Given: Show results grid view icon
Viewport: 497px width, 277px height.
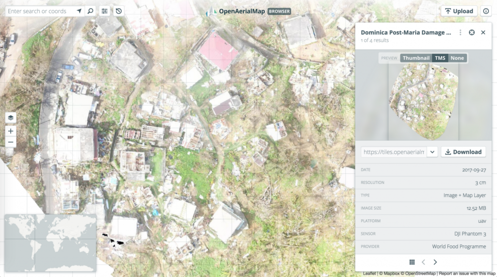Looking at the screenshot, I should (412, 262).
